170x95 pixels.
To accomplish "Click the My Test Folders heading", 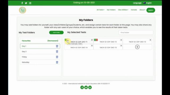I will point(27,32).
